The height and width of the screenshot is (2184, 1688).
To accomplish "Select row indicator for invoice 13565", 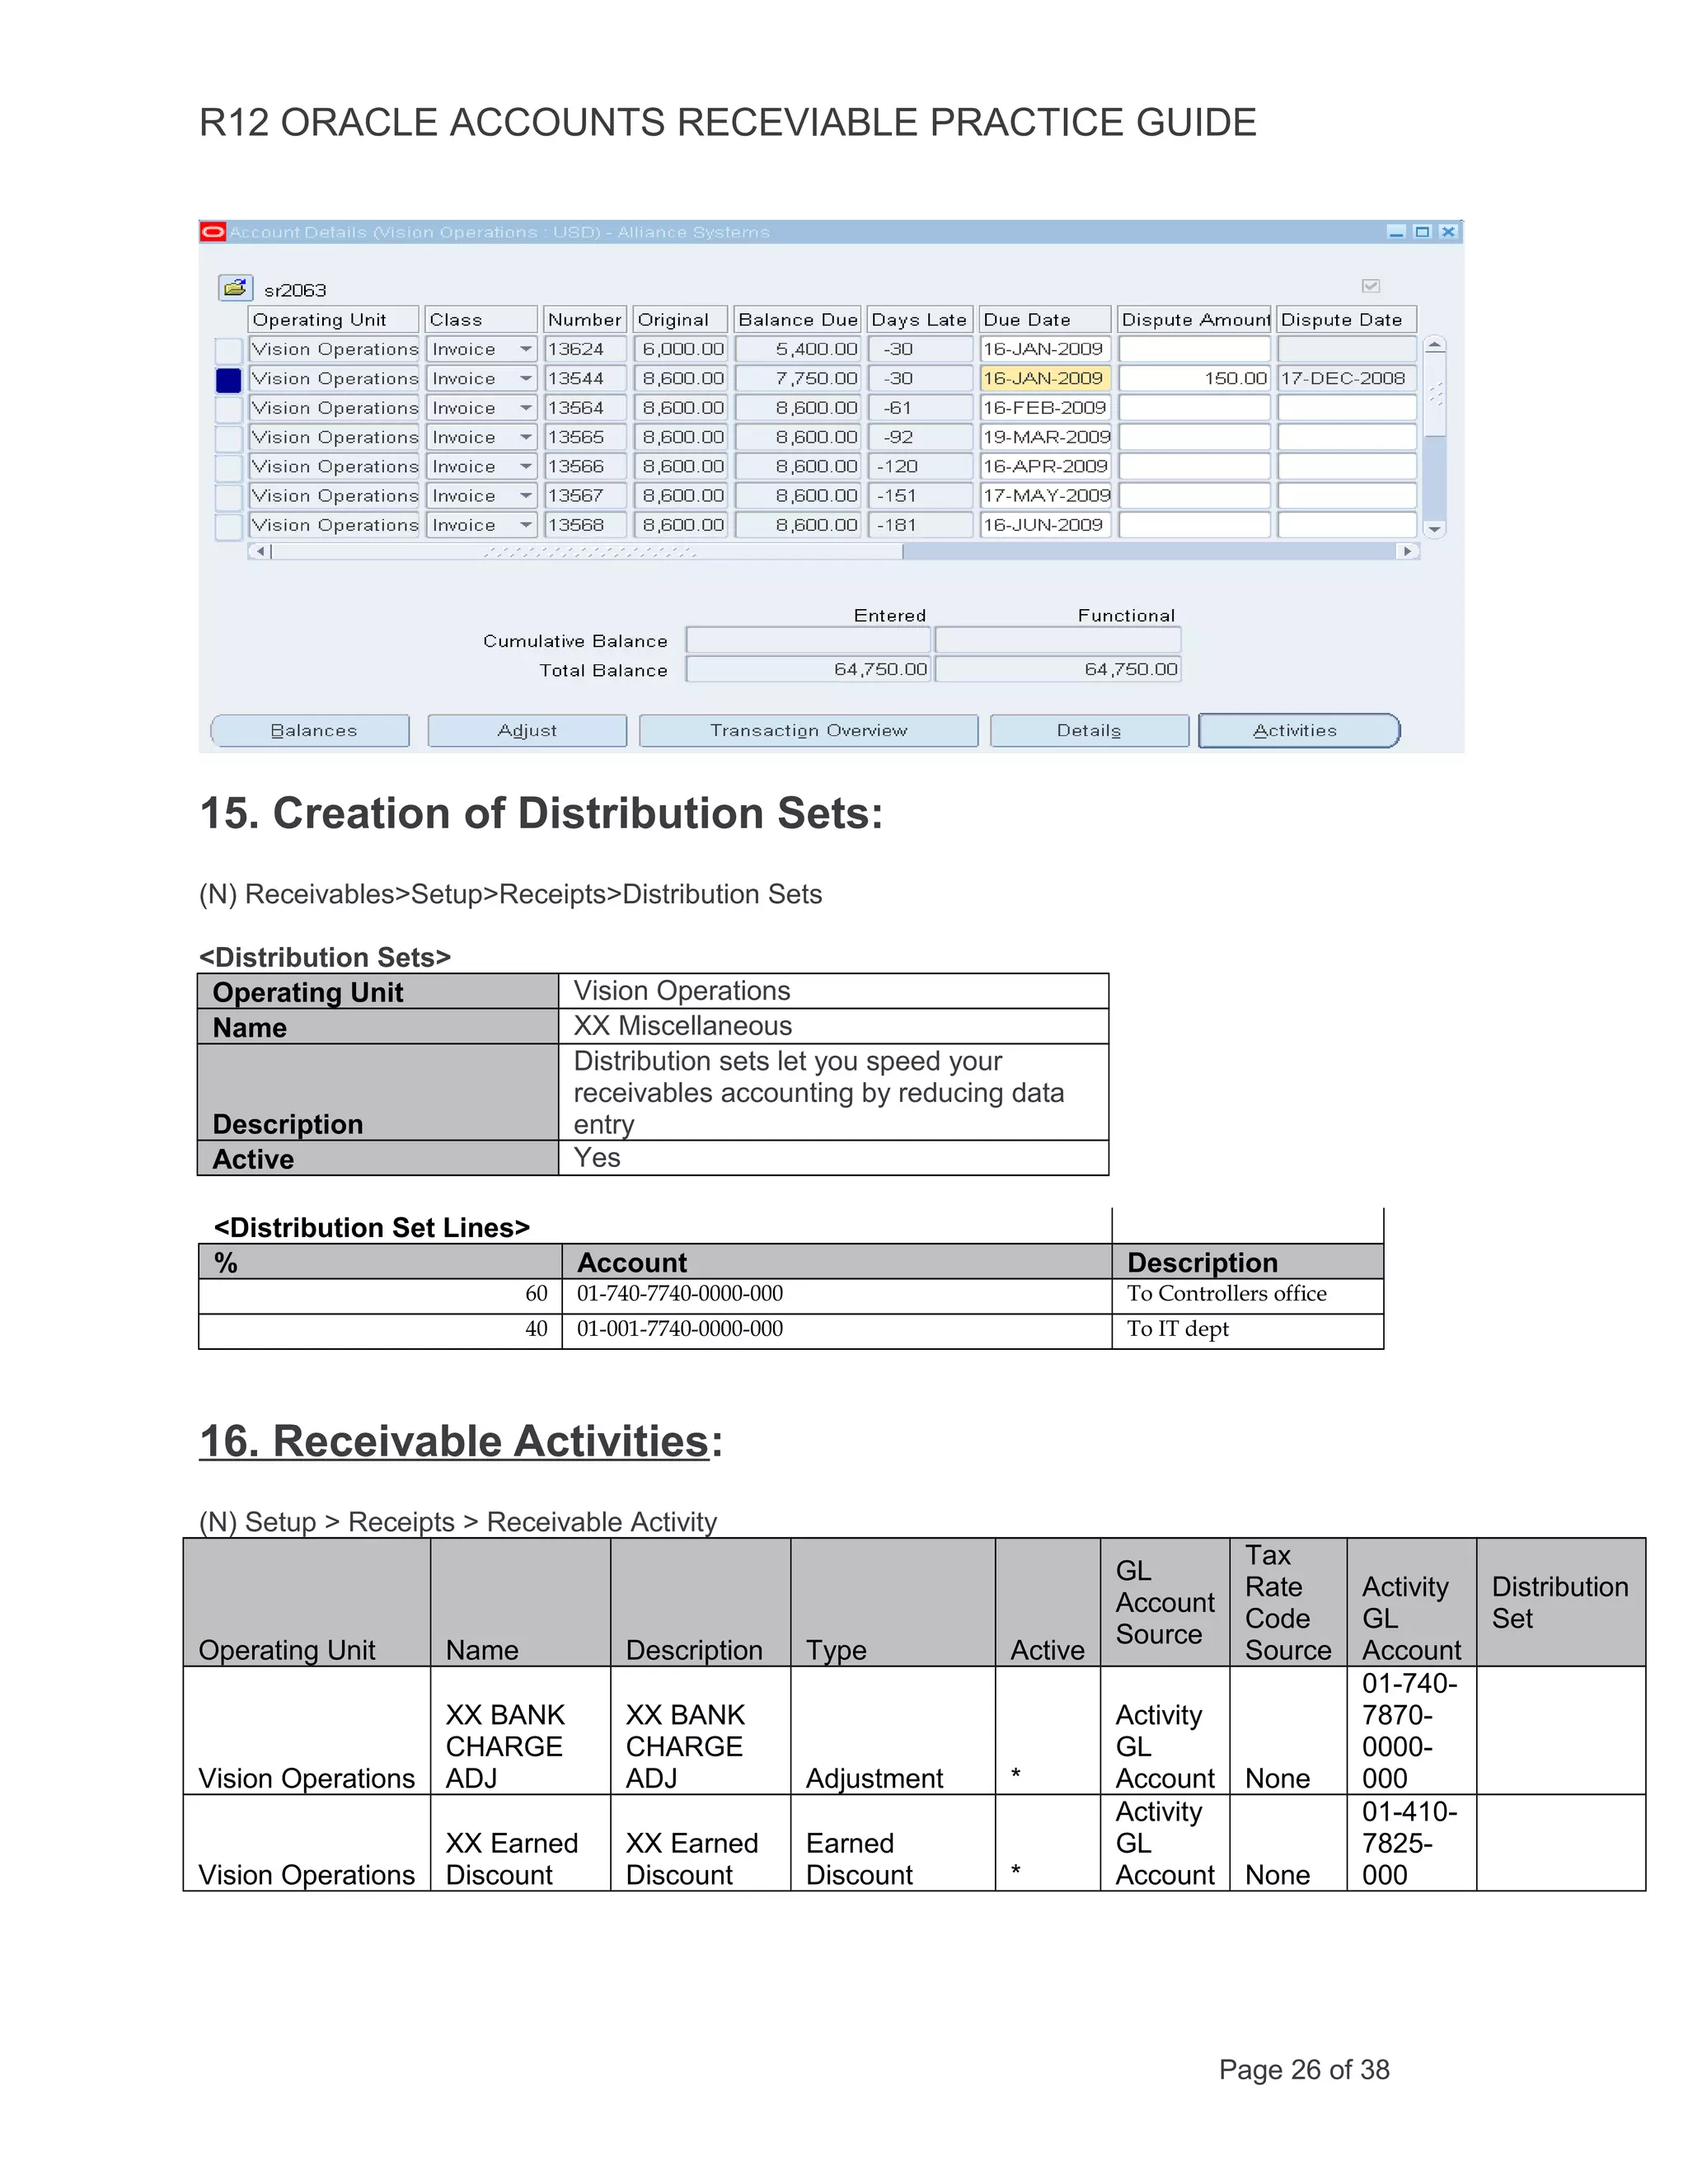I will pyautogui.click(x=229, y=438).
